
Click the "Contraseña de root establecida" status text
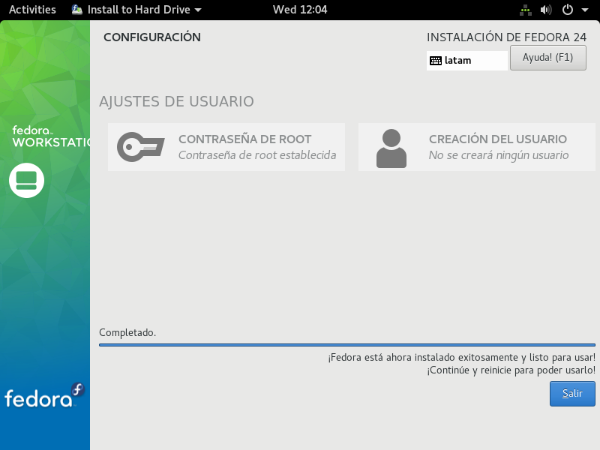257,155
